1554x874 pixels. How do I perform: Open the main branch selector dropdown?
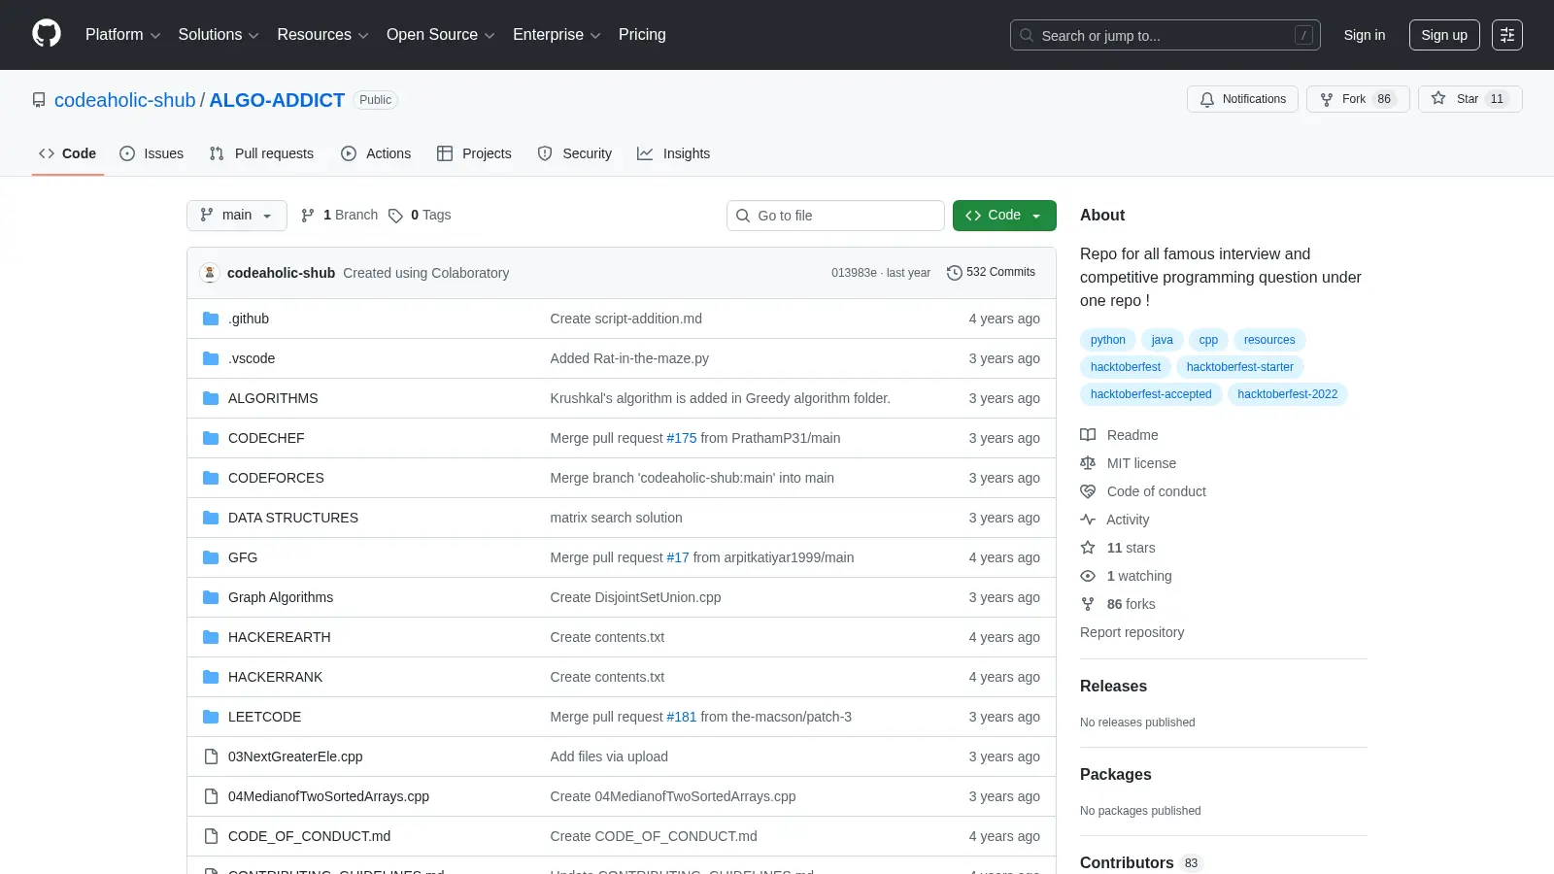237,216
